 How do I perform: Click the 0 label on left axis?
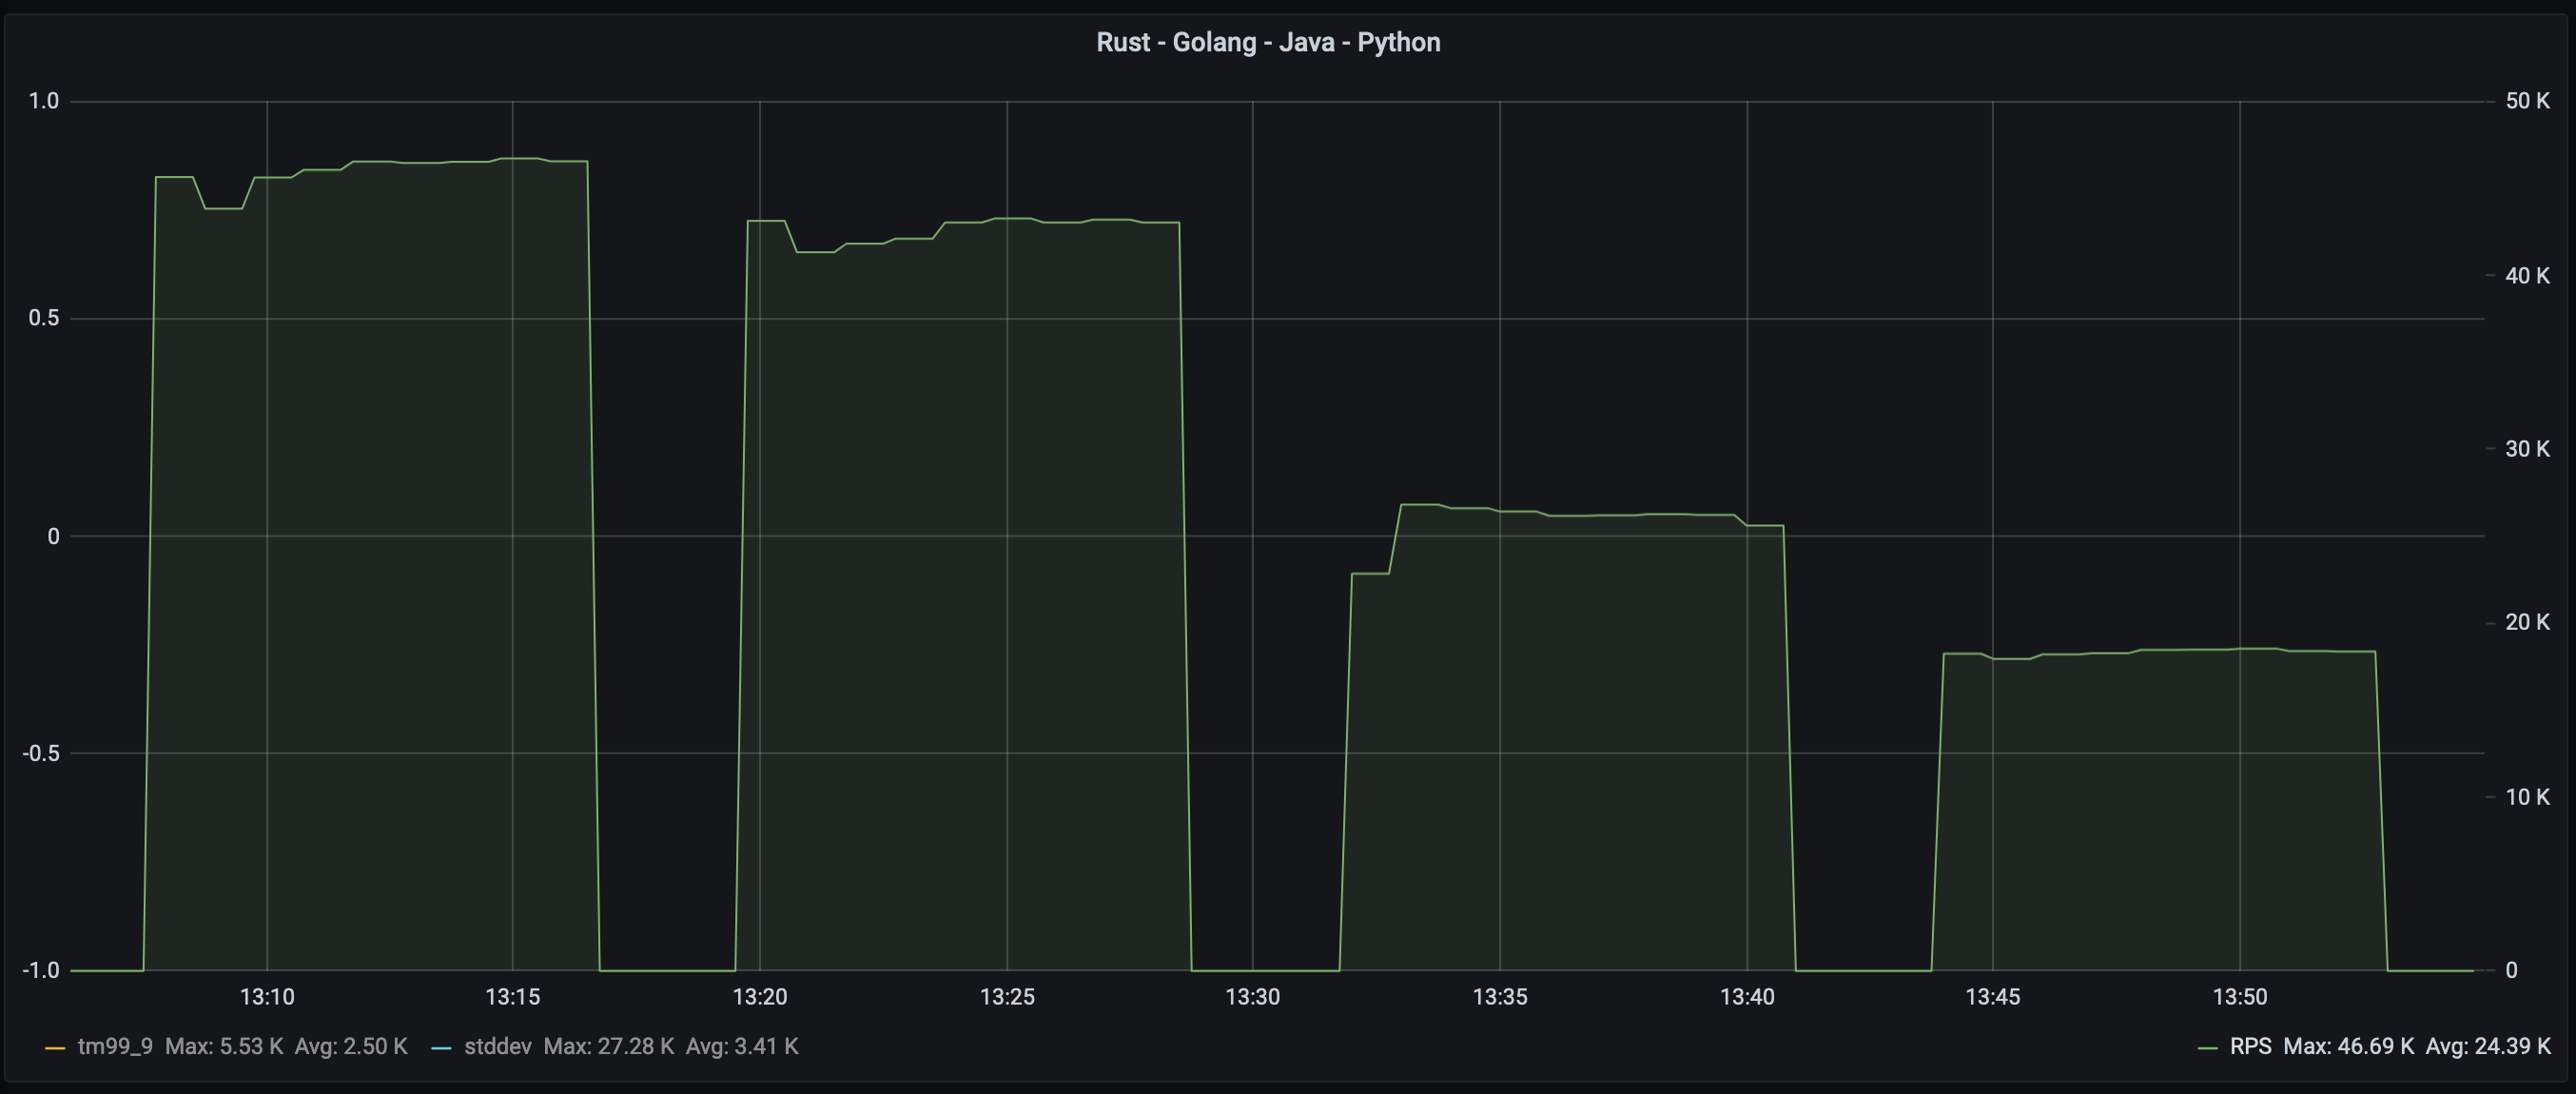[53, 536]
